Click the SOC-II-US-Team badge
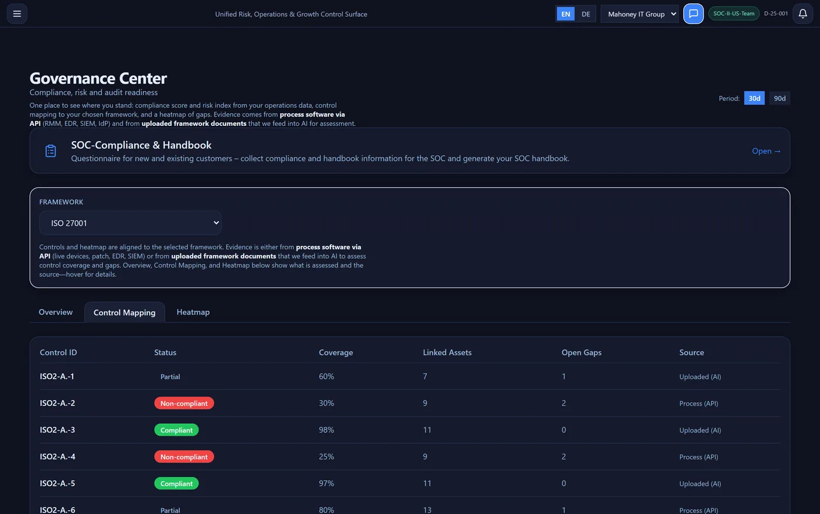The width and height of the screenshot is (820, 514). (733, 13)
